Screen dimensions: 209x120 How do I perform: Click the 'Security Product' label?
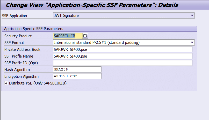click(x=18, y=36)
